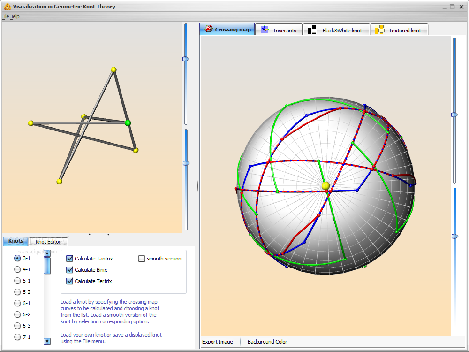Select knot 6-3 radio button

click(17, 326)
